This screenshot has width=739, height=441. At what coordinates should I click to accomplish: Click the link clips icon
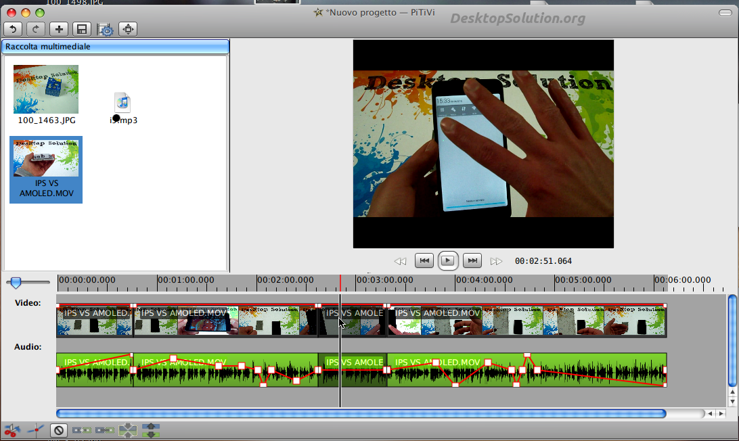tap(105, 430)
